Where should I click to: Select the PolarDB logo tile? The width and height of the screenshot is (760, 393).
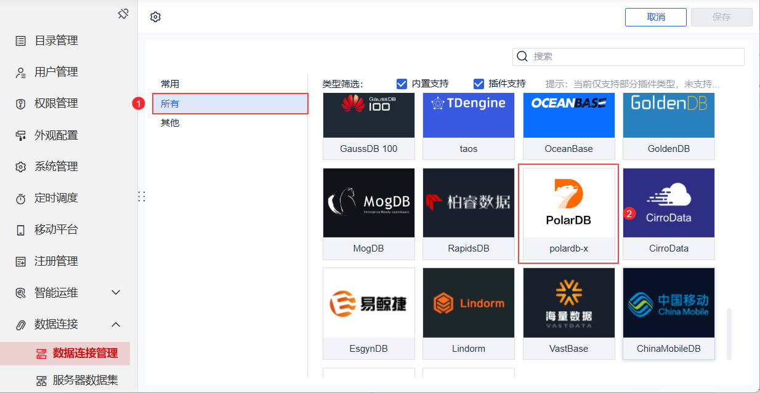(569, 203)
